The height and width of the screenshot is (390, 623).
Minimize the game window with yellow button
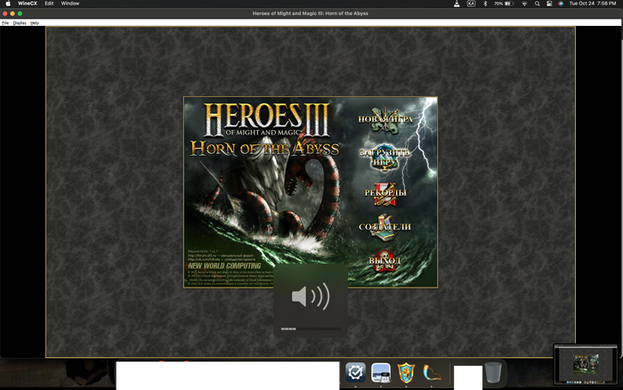(x=12, y=13)
